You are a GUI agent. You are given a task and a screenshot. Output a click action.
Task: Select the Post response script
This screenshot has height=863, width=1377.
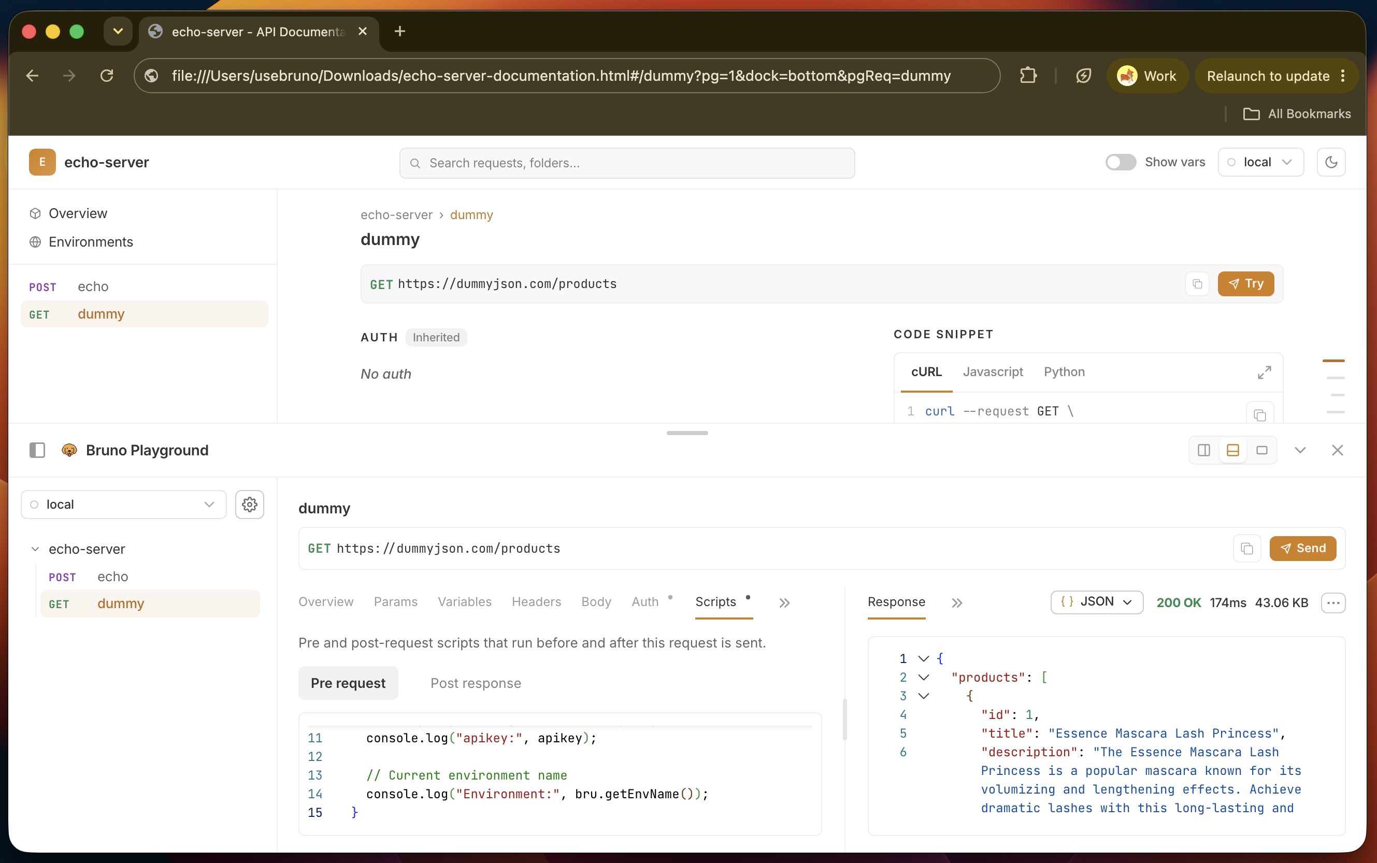[x=476, y=683]
